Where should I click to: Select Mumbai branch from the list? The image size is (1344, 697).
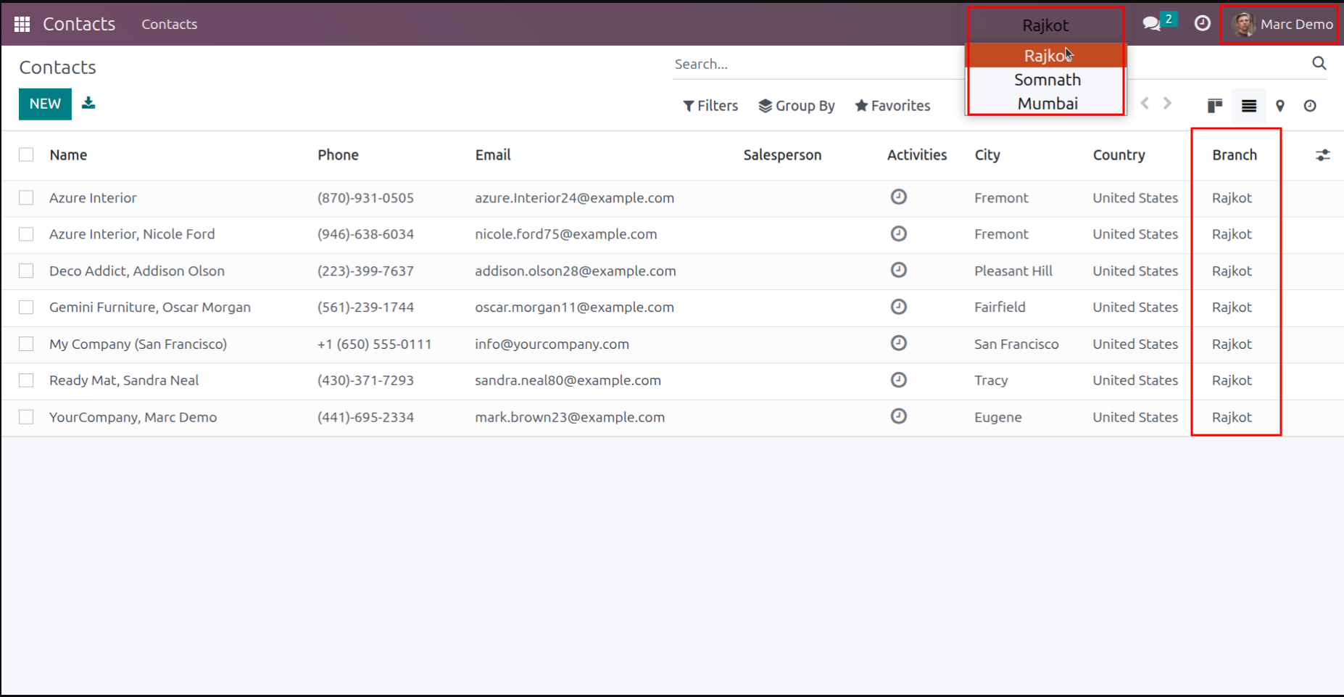1047,104
